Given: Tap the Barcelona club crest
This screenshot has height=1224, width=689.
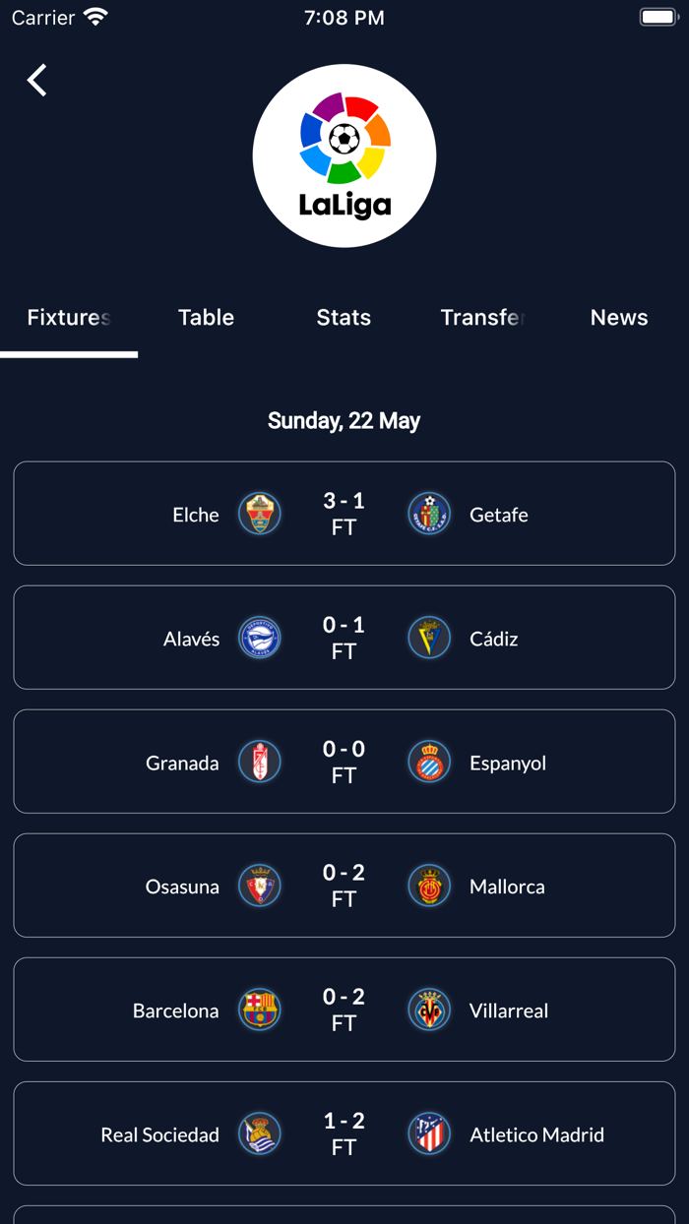Looking at the screenshot, I should 260,1010.
